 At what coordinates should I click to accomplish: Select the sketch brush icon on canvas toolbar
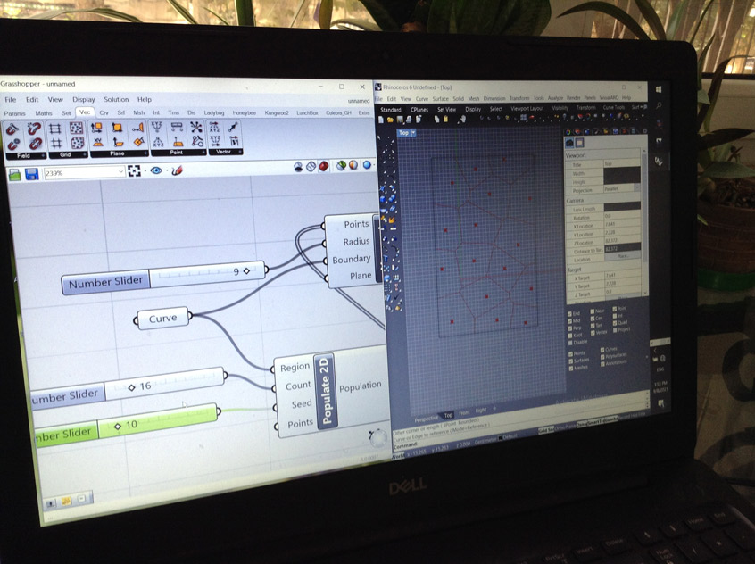pos(177,170)
